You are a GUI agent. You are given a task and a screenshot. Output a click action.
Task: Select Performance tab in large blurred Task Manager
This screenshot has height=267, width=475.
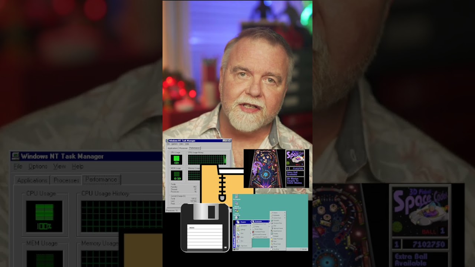[101, 179]
